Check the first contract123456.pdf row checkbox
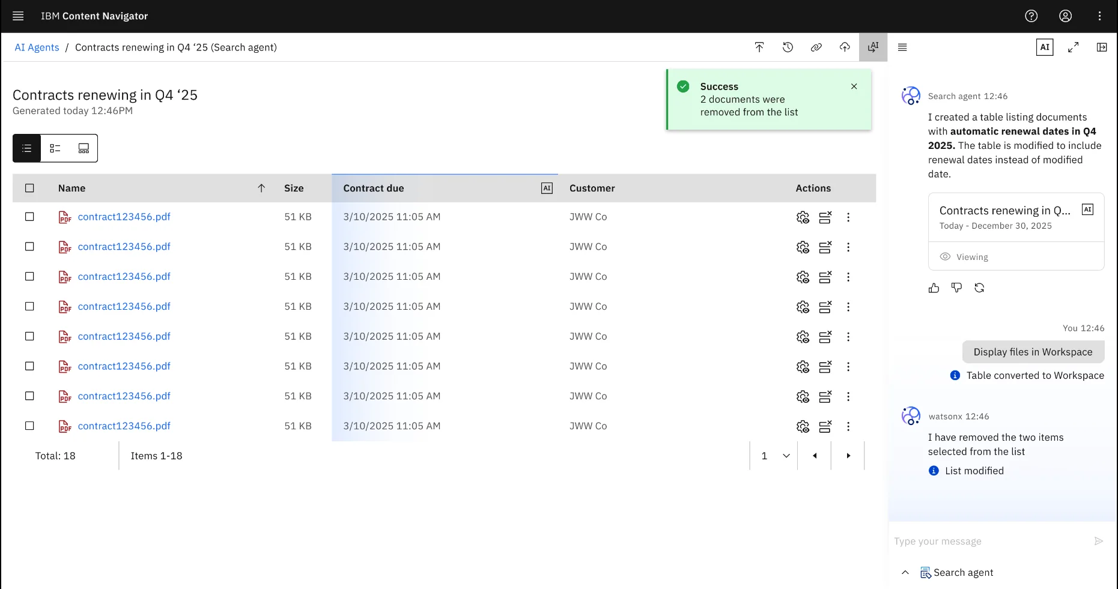Screen dimensions: 1118x589 coord(29,217)
